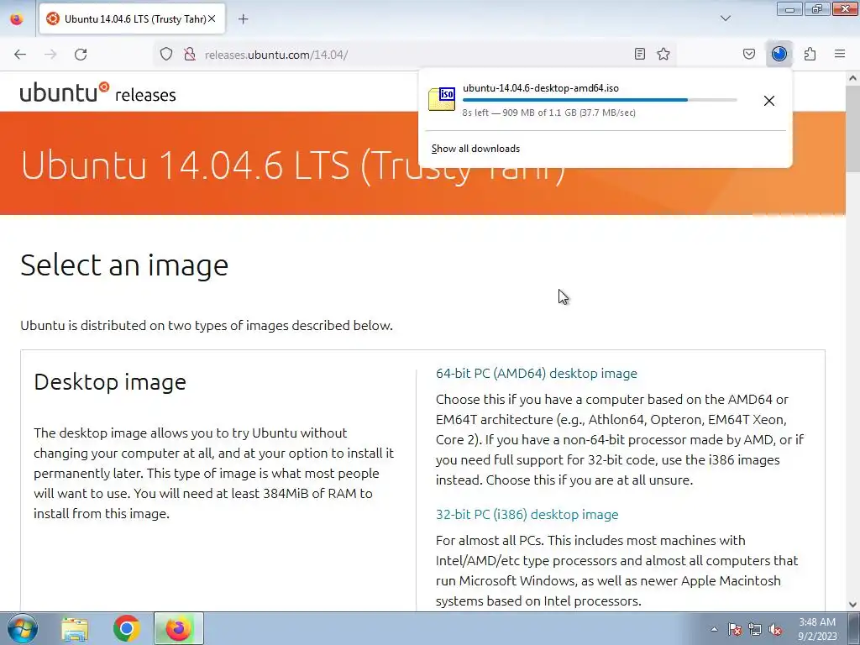Viewport: 860px width, 645px height.
Task: Open the Save to Pocket icon
Action: [749, 54]
